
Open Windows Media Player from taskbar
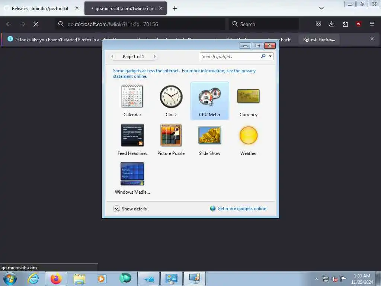pos(101,279)
